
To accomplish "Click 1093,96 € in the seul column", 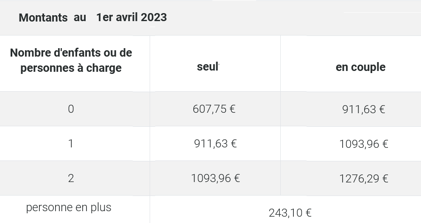I will [x=215, y=178].
